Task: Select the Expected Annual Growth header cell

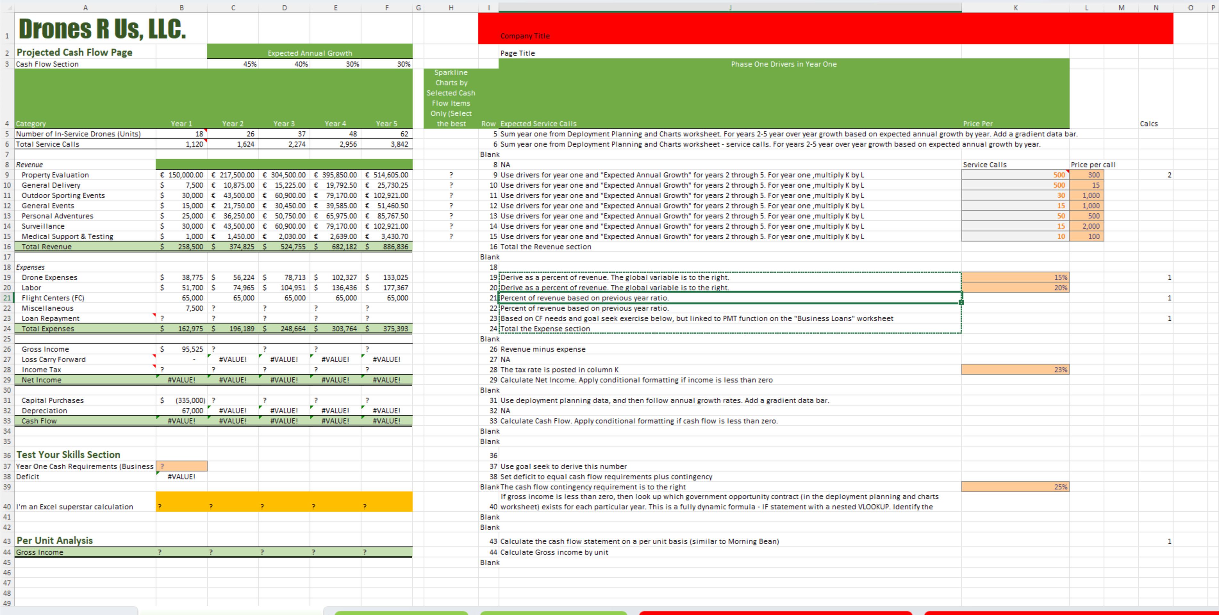Action: tap(310, 53)
